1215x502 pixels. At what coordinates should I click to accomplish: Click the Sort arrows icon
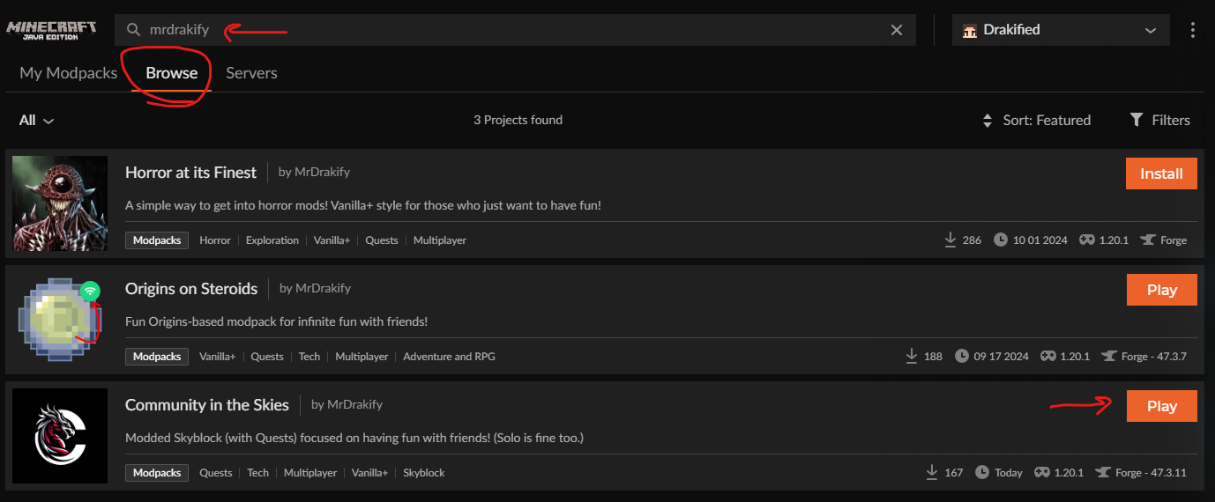988,121
